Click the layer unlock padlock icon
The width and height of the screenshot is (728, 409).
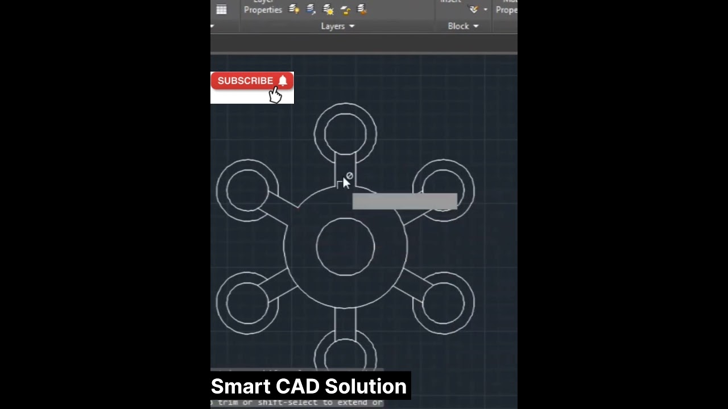[x=345, y=10]
